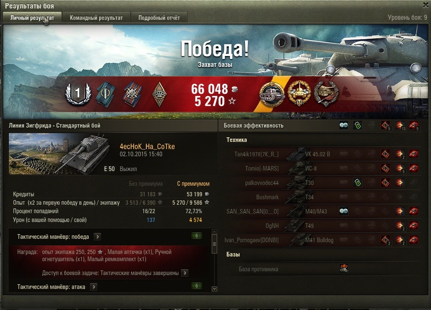Click the player name 4ecHoK_Ha_CoTke
The width and height of the screenshot is (431, 310).
click(x=147, y=146)
